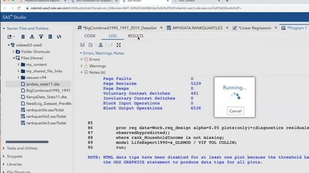Select rankquartile2.sas7bdat file
309x173 pixels.
[46, 116]
